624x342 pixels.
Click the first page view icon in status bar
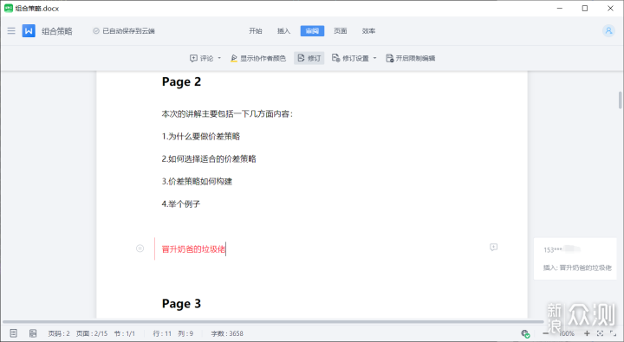point(14,333)
